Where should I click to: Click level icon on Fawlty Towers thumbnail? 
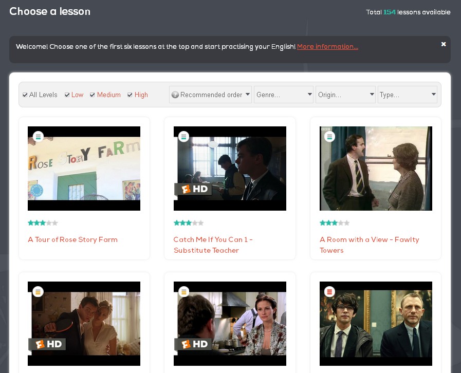[330, 137]
